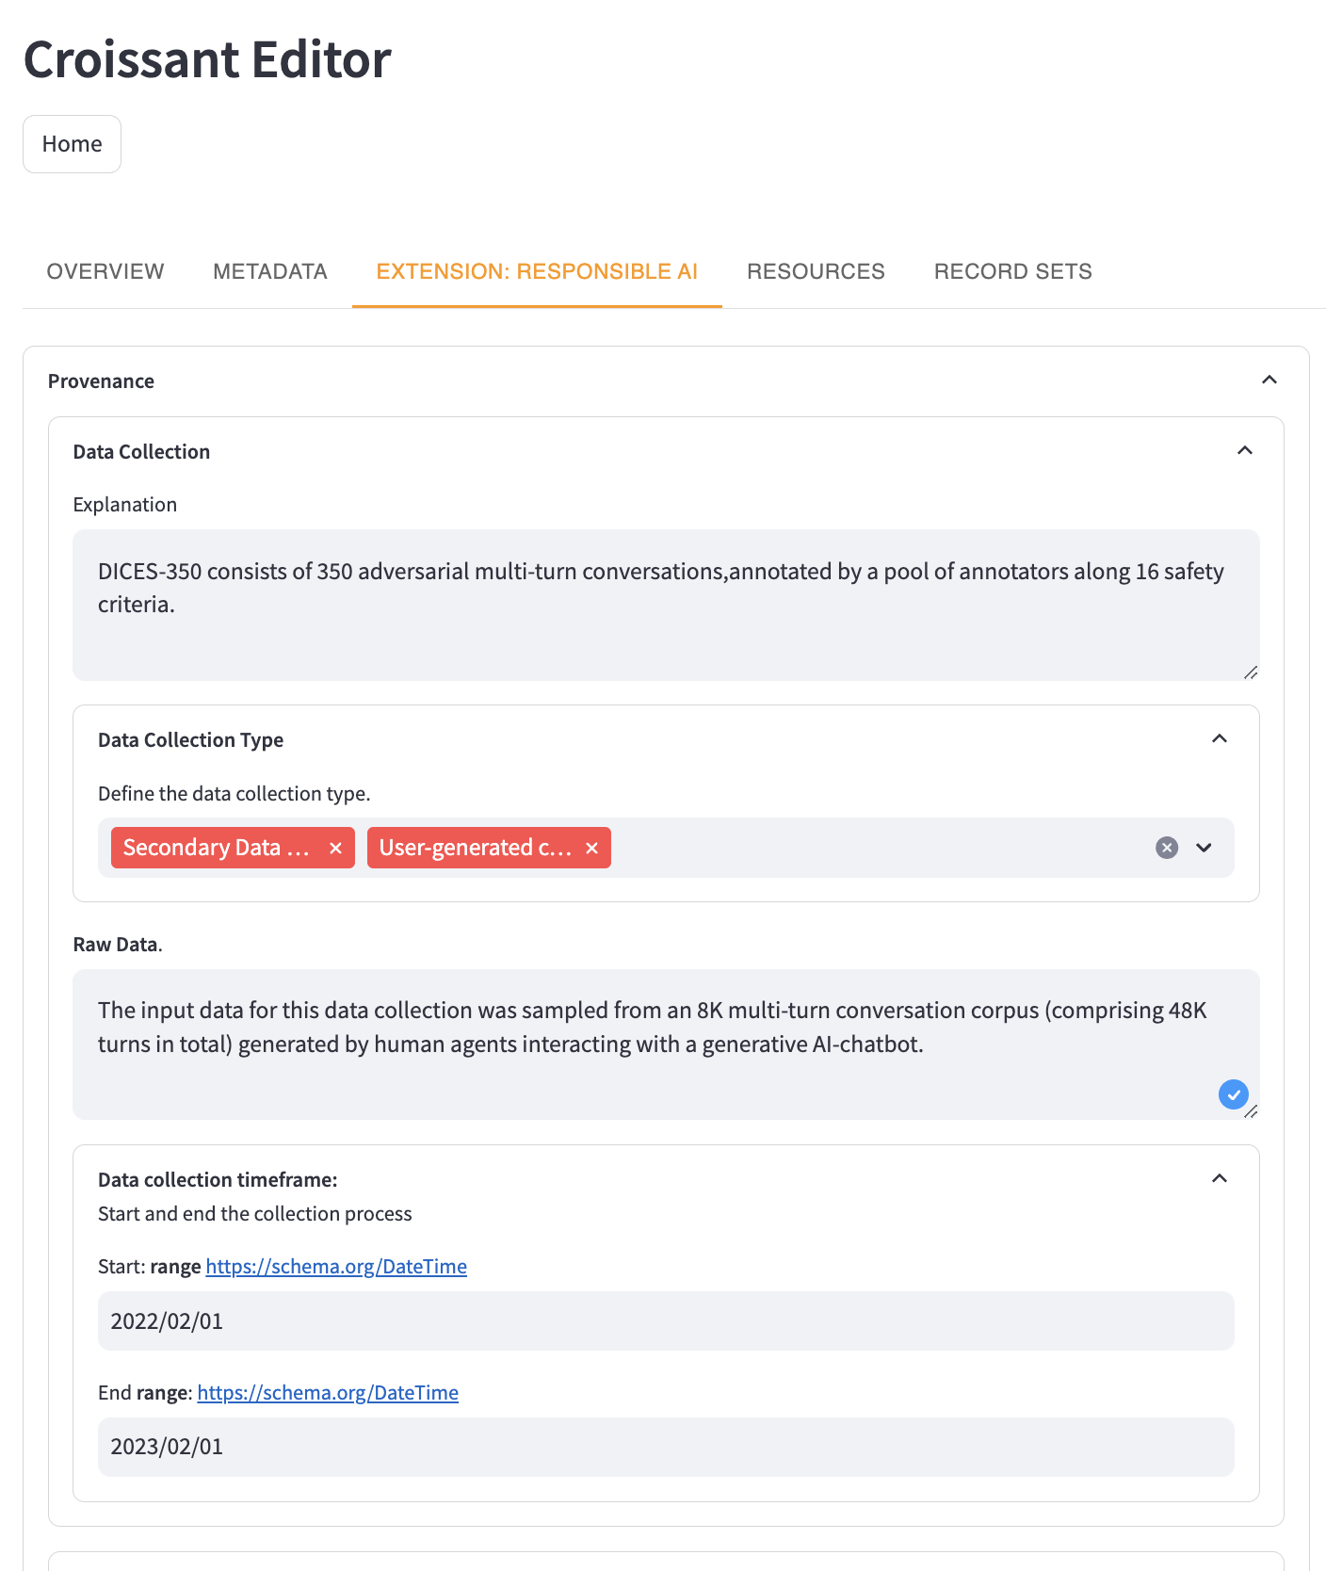
Task: Remove the Secondary Data tag
Action: [335, 849]
